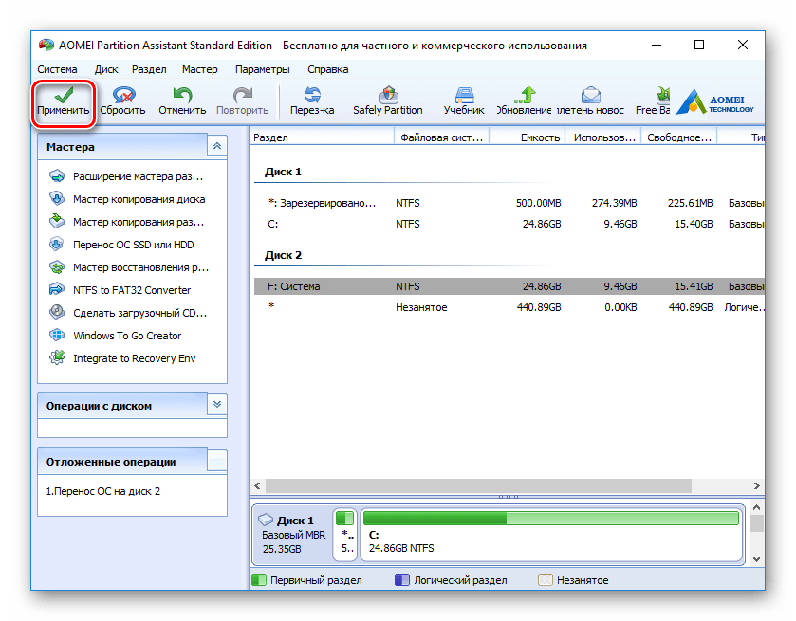Select the F: Система partition row
Screen dimensions: 796x621
pyautogui.click(x=509, y=286)
